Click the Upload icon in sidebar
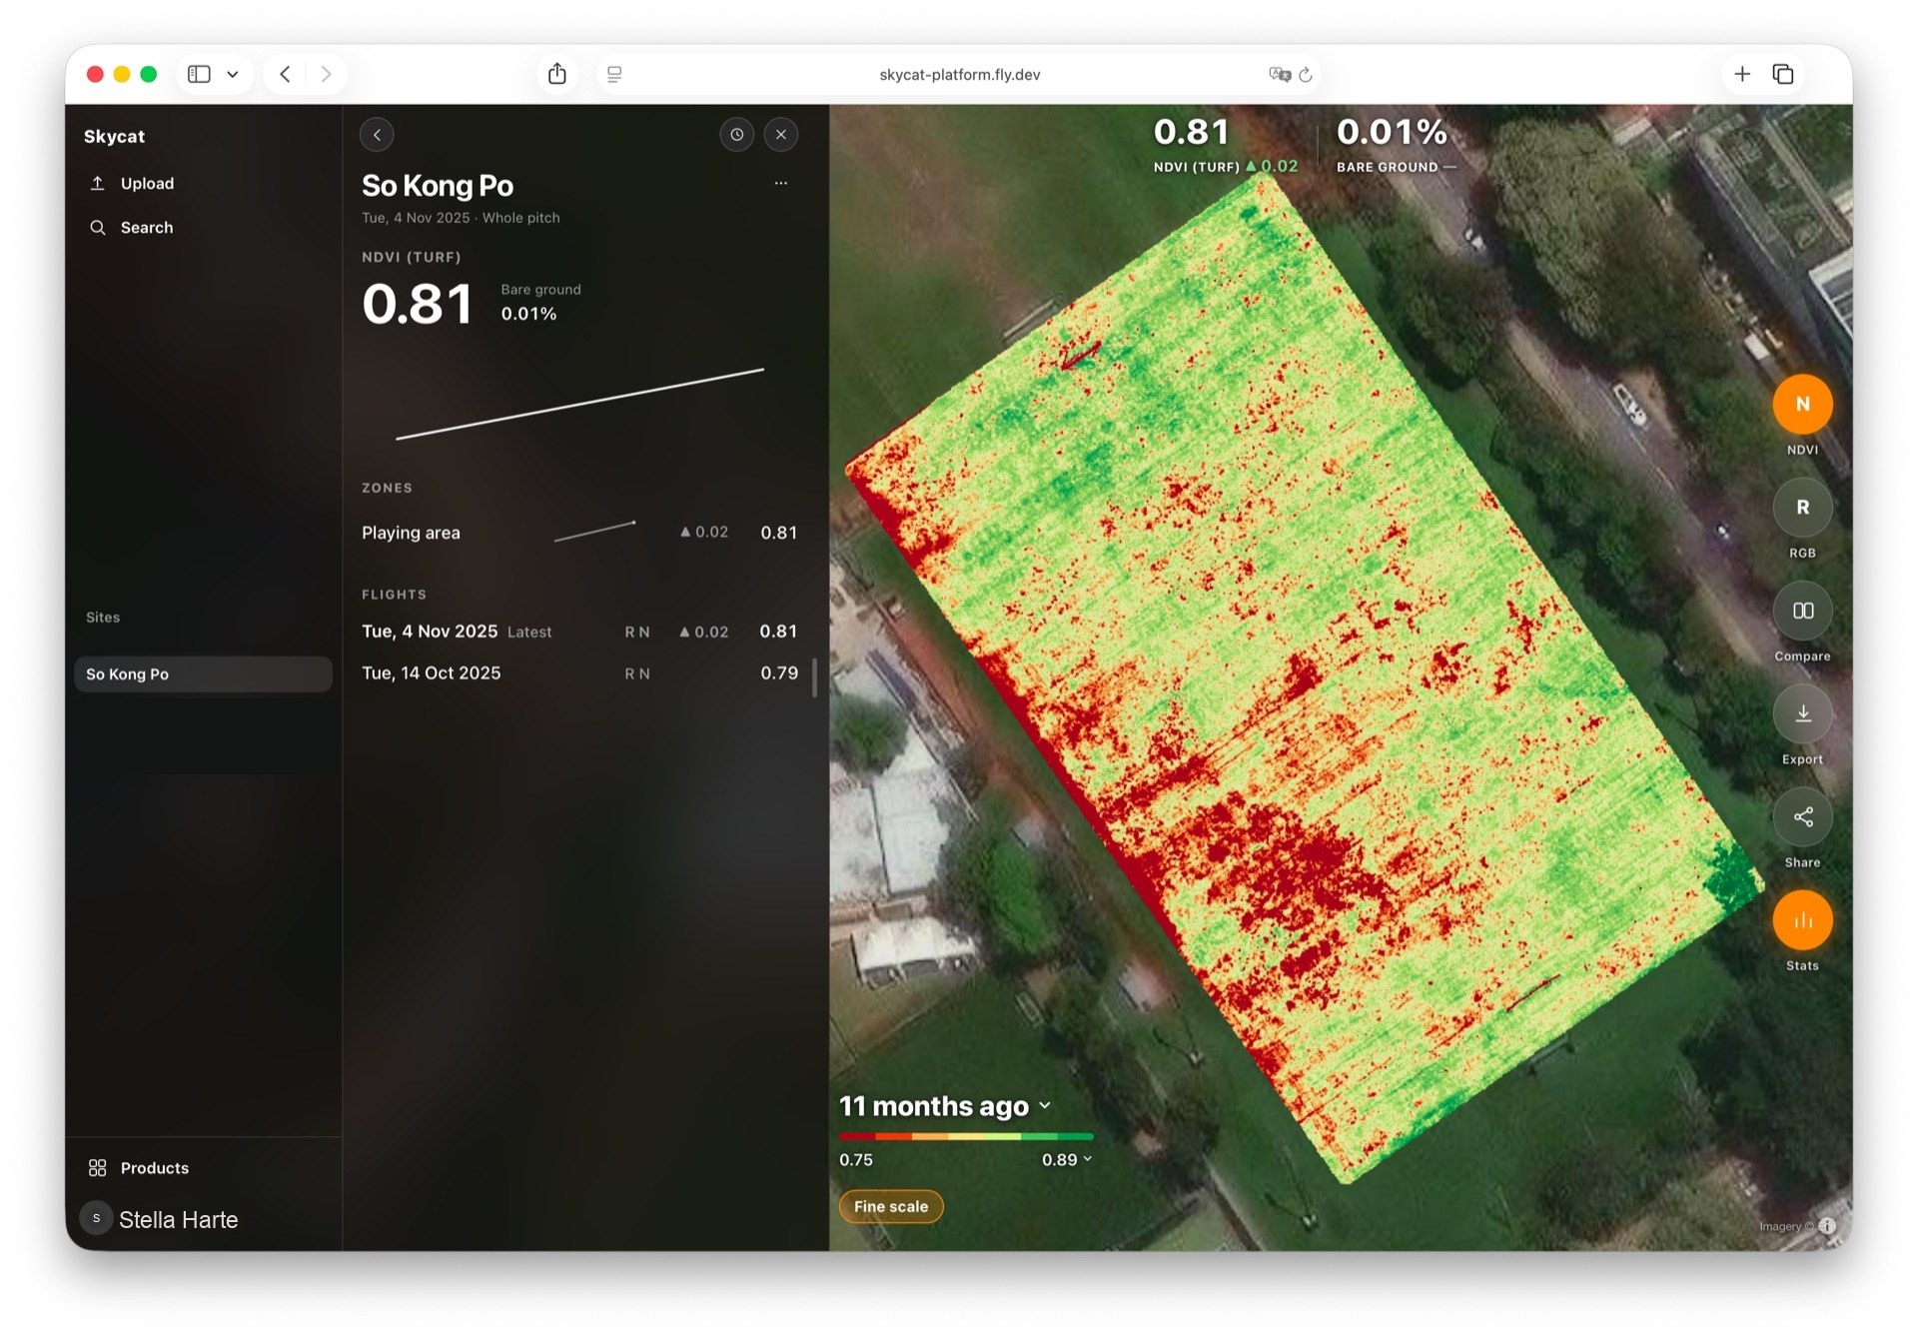The height and width of the screenshot is (1337, 1918). (x=98, y=183)
